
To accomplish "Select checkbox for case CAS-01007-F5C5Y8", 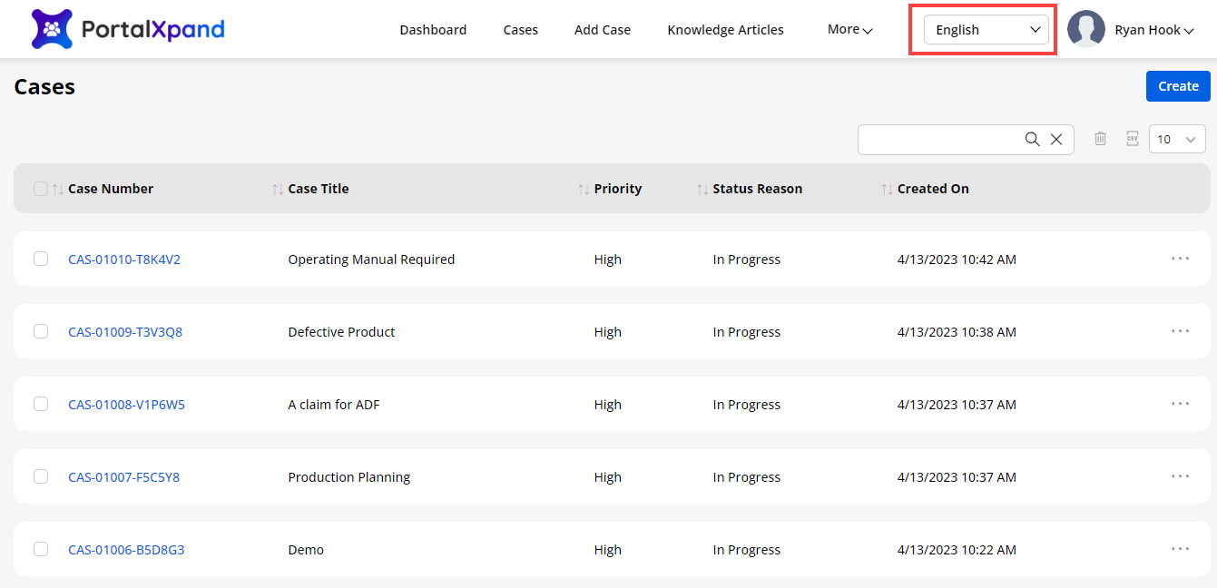I will tap(41, 476).
